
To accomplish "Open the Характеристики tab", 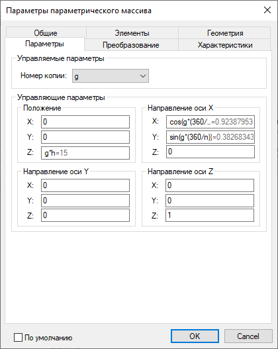I will coord(224,45).
